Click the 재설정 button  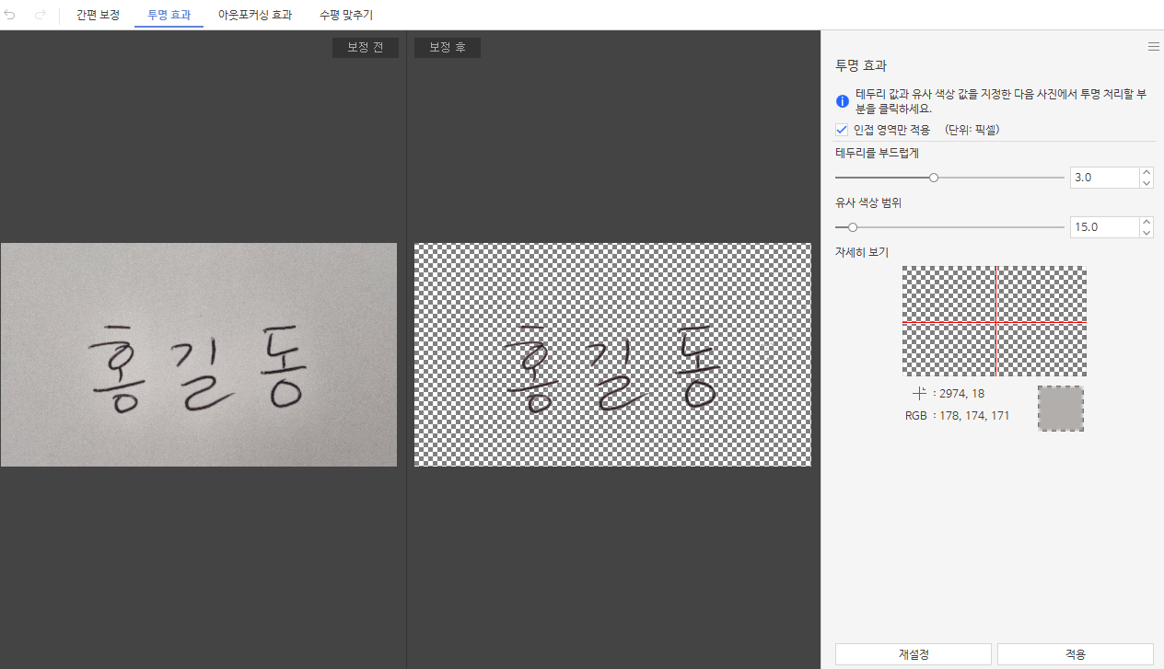(913, 654)
